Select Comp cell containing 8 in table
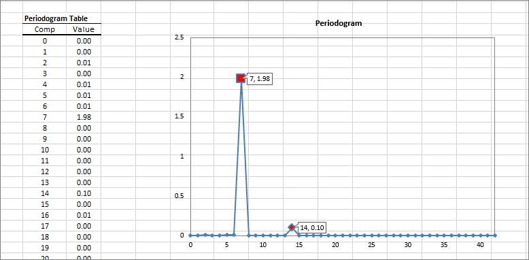The height and width of the screenshot is (260, 529). [45, 128]
